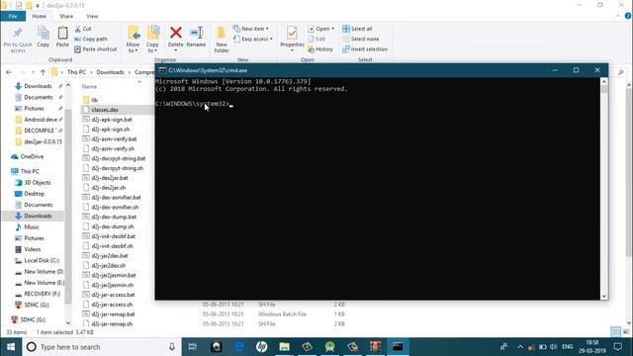The width and height of the screenshot is (633, 356).
Task: Click the cmd window vertical scrollbar
Action: coord(604,189)
